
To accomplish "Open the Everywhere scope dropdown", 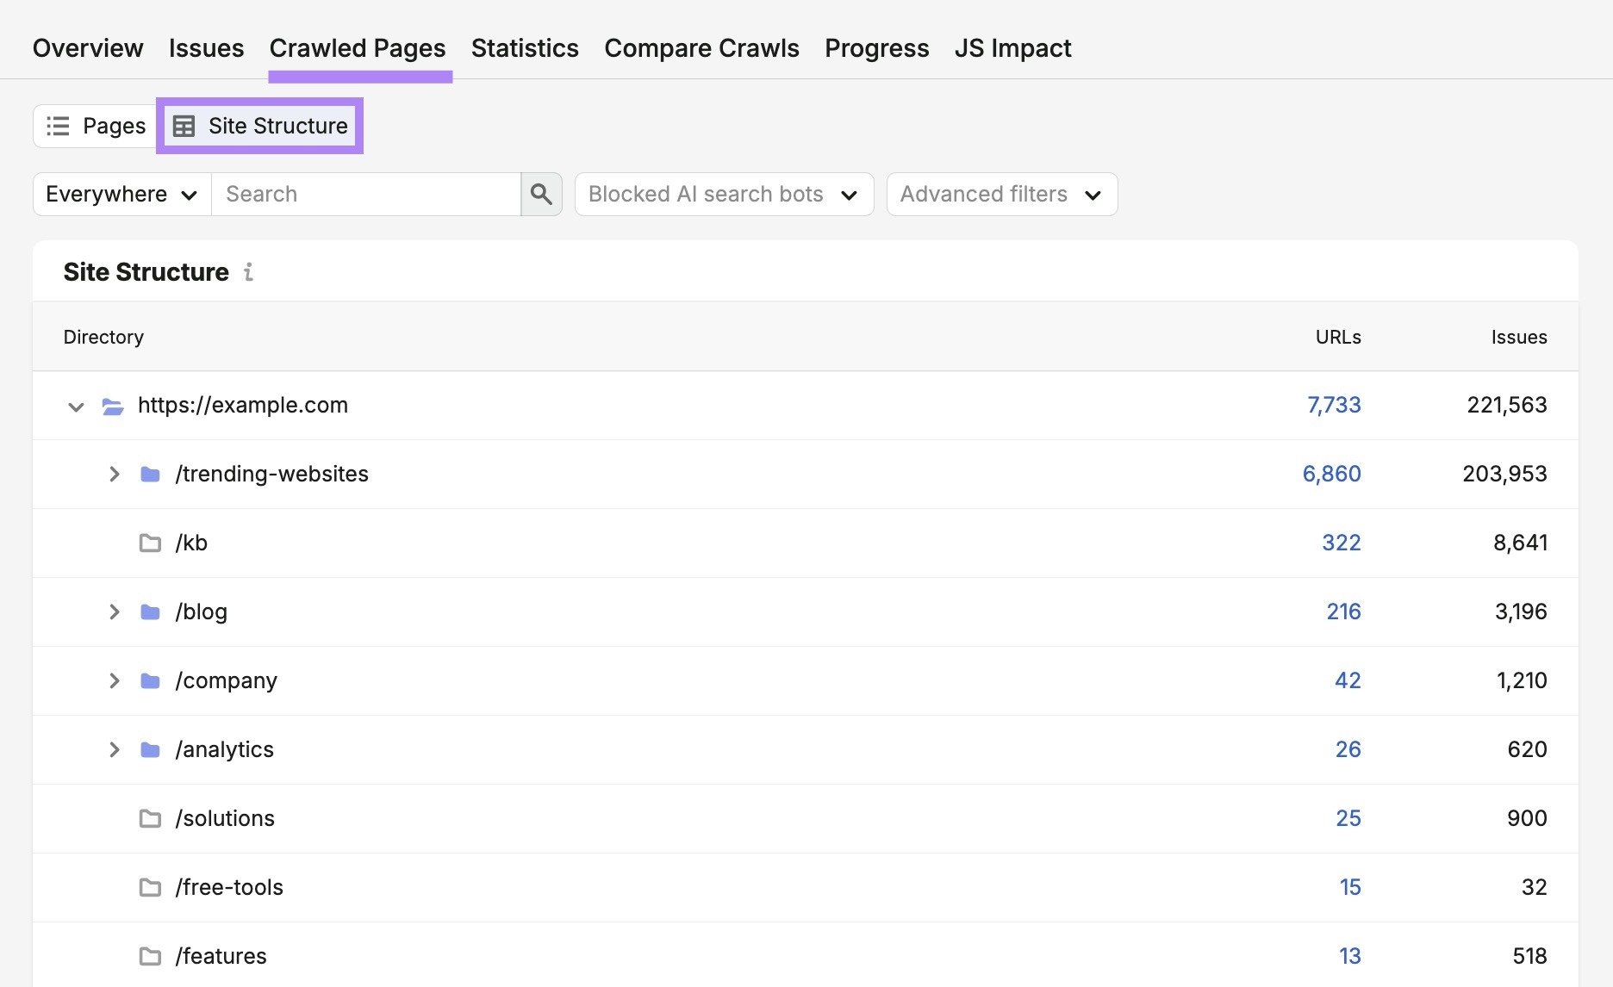I will click(x=122, y=194).
